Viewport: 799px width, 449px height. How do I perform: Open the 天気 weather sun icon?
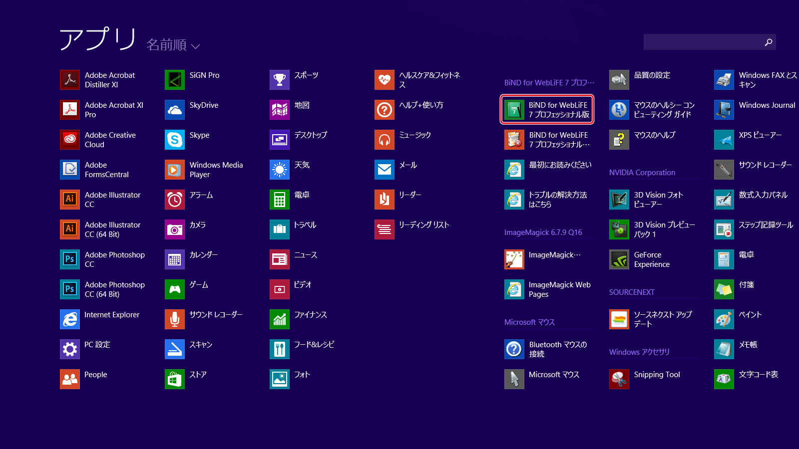pyautogui.click(x=280, y=170)
